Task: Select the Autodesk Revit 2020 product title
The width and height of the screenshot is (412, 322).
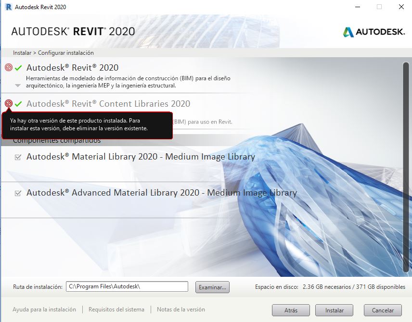Action: pyautogui.click(x=72, y=68)
